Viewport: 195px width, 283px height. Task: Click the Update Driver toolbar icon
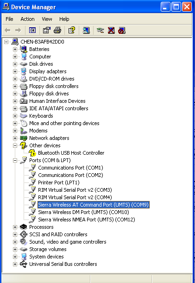coord(101,30)
